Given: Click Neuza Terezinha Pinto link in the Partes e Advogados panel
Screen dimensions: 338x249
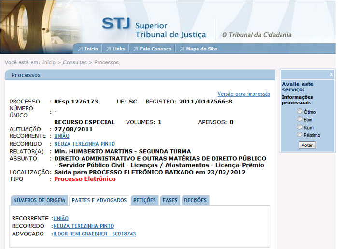Looking at the screenshot, I should tap(84, 226).
